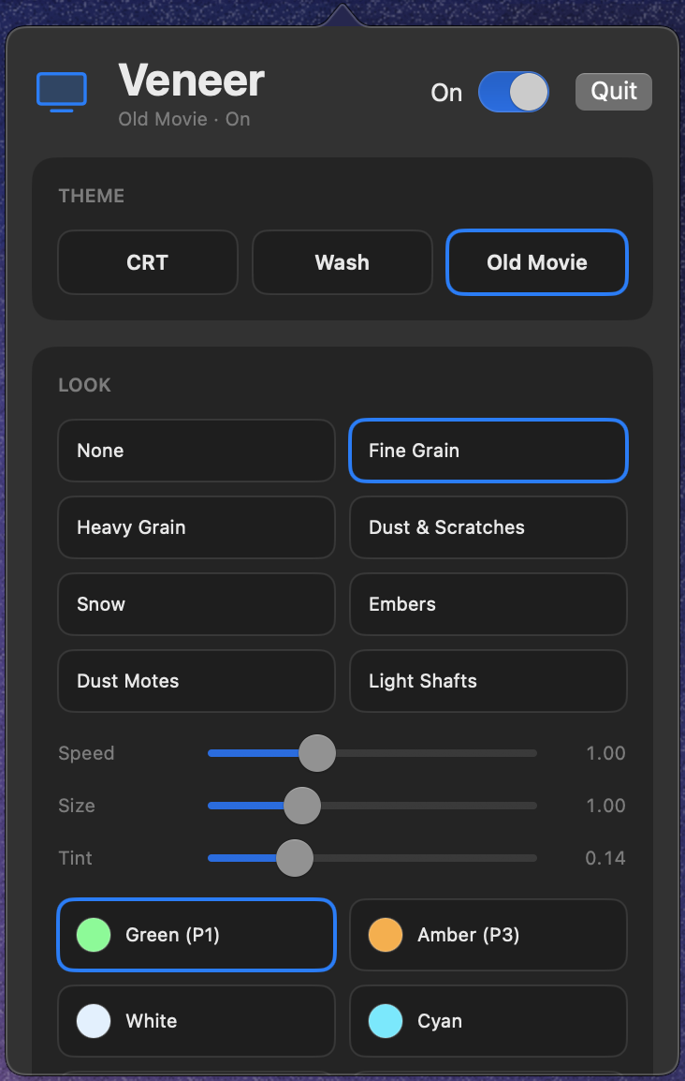Image resolution: width=685 pixels, height=1081 pixels.
Task: Click the 'Old Movie · On' status subtitle
Action: tap(183, 119)
